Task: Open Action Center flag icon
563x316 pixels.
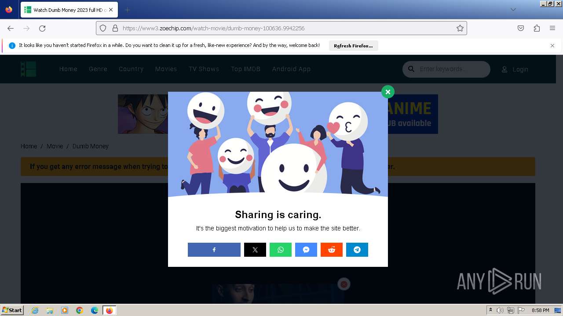Action: (521, 310)
